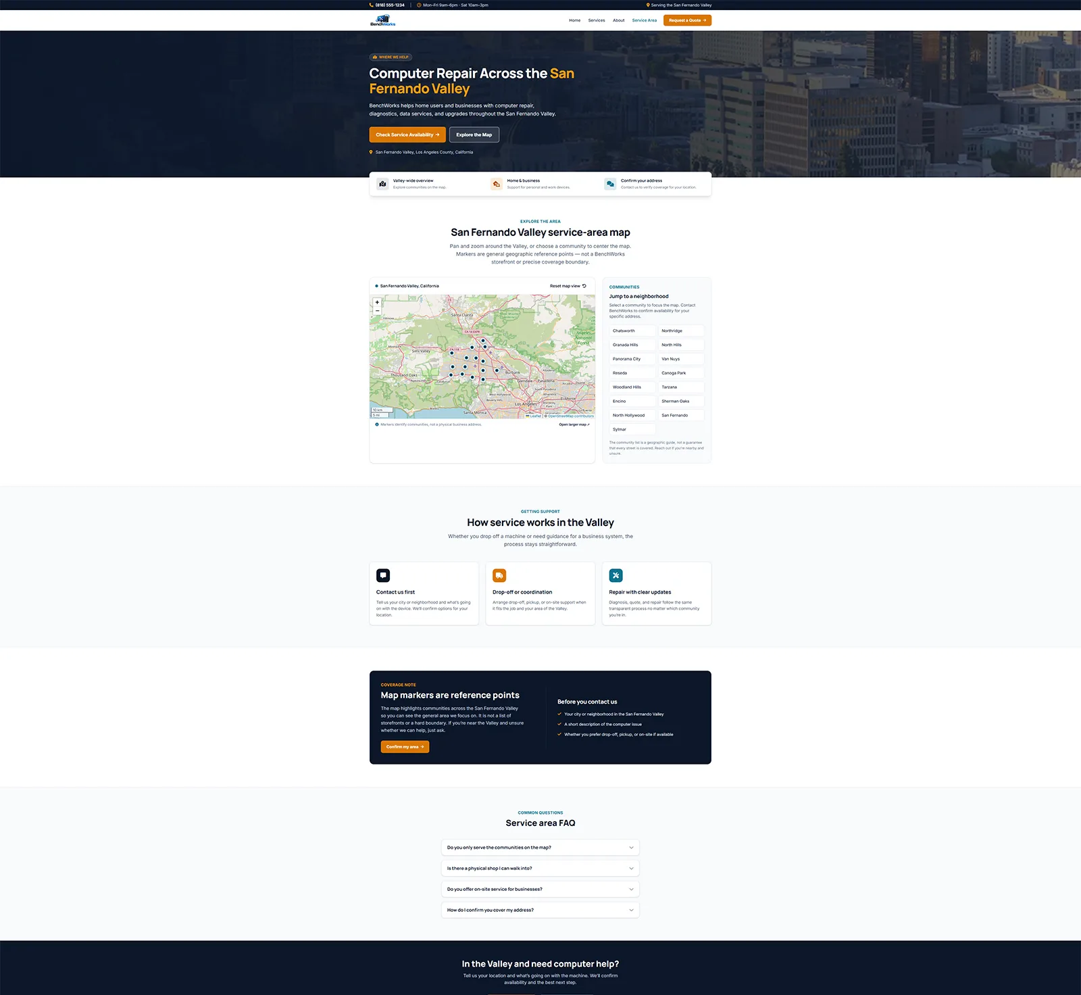Click the 'Valley-wide overview' card text

413,180
